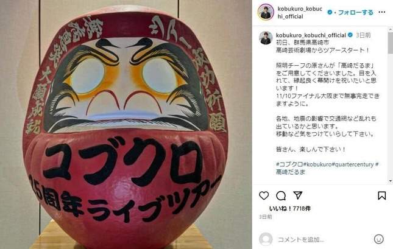Like the post with heart icon
This screenshot has width=393, height=249.
264,195
